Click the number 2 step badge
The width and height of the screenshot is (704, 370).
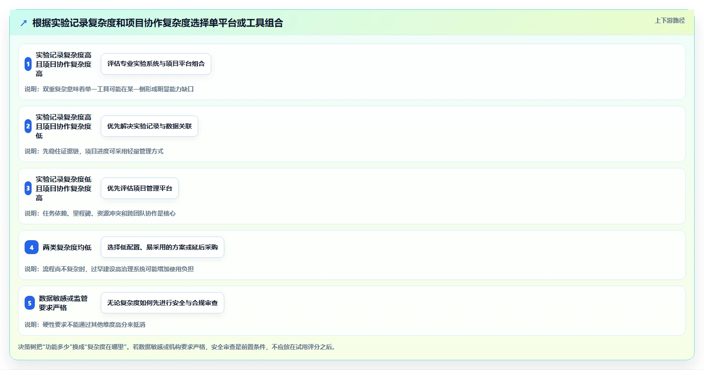click(28, 126)
